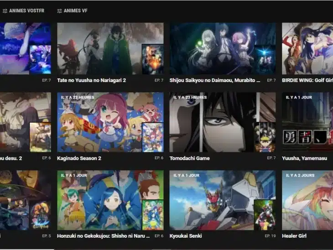Screen dimensions: 333x250
Task: Click the Kaginado Season 2 title
Action: (79, 158)
